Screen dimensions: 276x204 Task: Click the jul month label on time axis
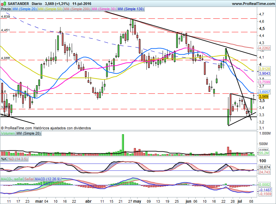tap(240, 201)
